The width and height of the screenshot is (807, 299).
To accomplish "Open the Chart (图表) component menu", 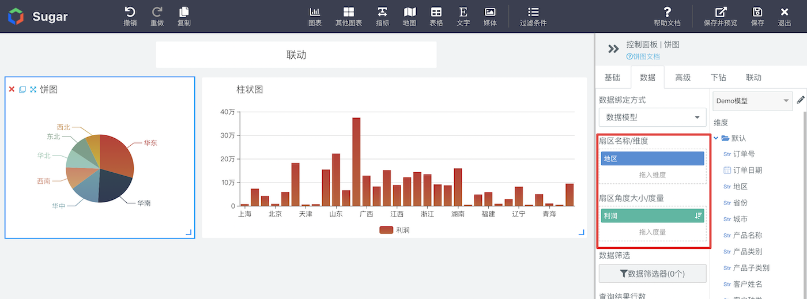I will (x=315, y=16).
